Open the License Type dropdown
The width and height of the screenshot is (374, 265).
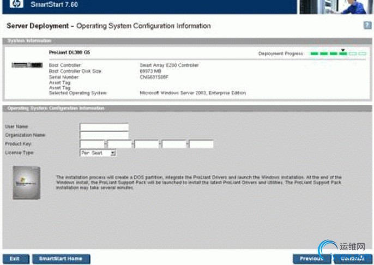[x=98, y=153]
